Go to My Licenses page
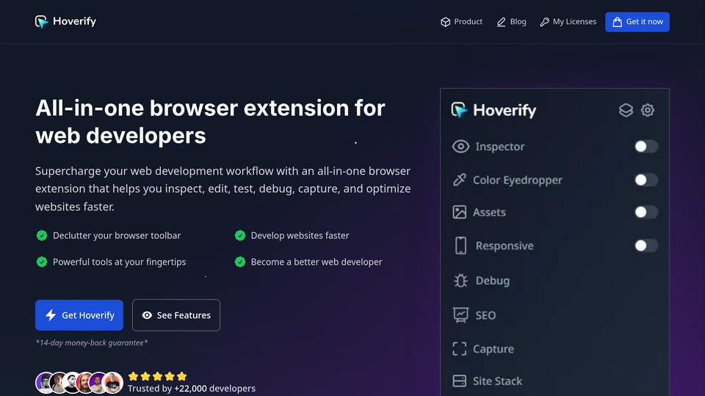Image resolution: width=705 pixels, height=396 pixels. (x=568, y=21)
